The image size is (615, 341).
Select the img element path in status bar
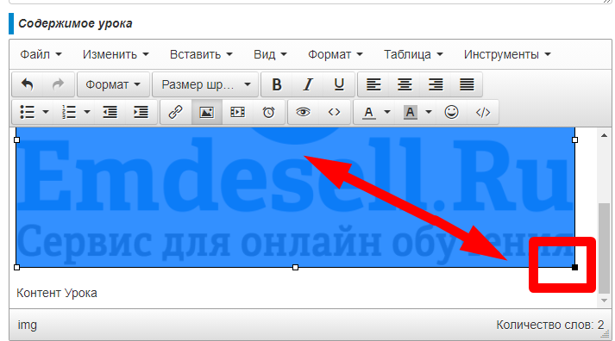click(27, 325)
